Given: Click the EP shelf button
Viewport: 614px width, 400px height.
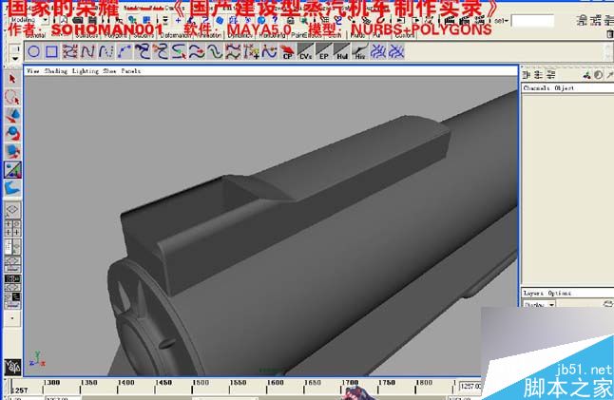Looking at the screenshot, I should tap(323, 51).
